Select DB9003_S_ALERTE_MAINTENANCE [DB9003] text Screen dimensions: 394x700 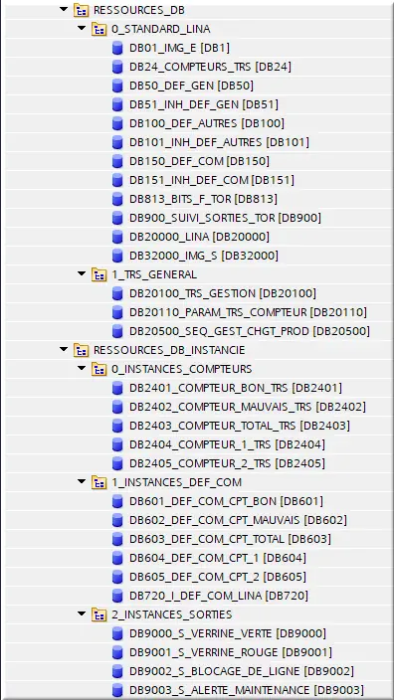tap(247, 690)
